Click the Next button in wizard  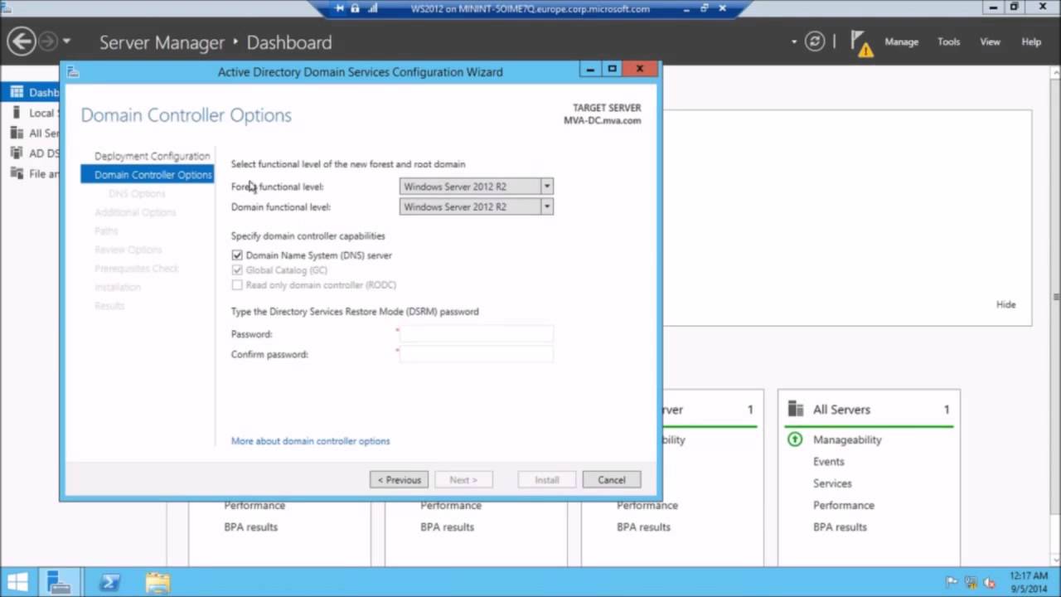click(x=463, y=479)
